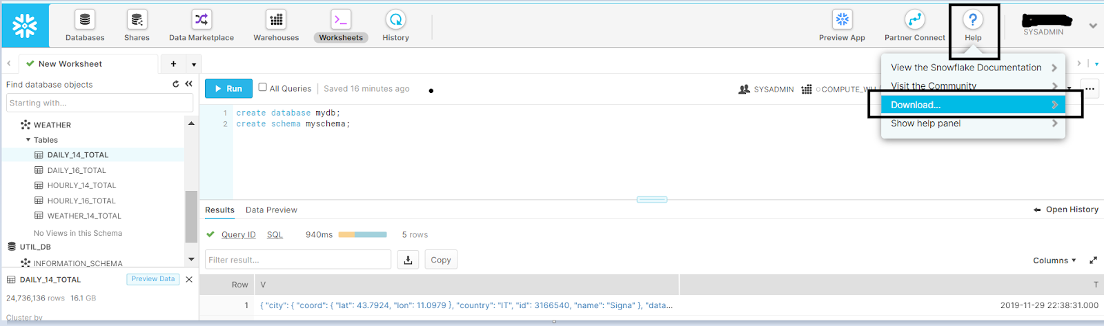1104x326 pixels.
Task: Open worksheet tab dropdown arrow
Action: point(194,64)
